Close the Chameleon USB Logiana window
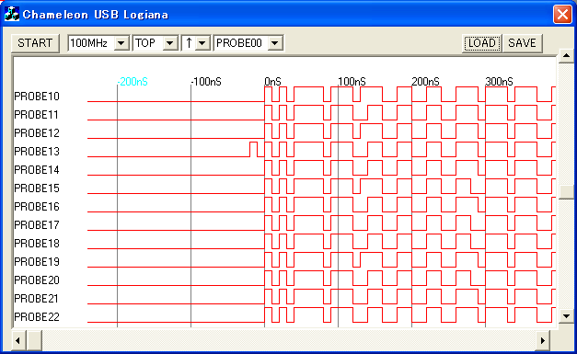 pyautogui.click(x=562, y=15)
